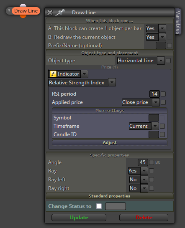Click the block number 3 badge

click(9, 11)
